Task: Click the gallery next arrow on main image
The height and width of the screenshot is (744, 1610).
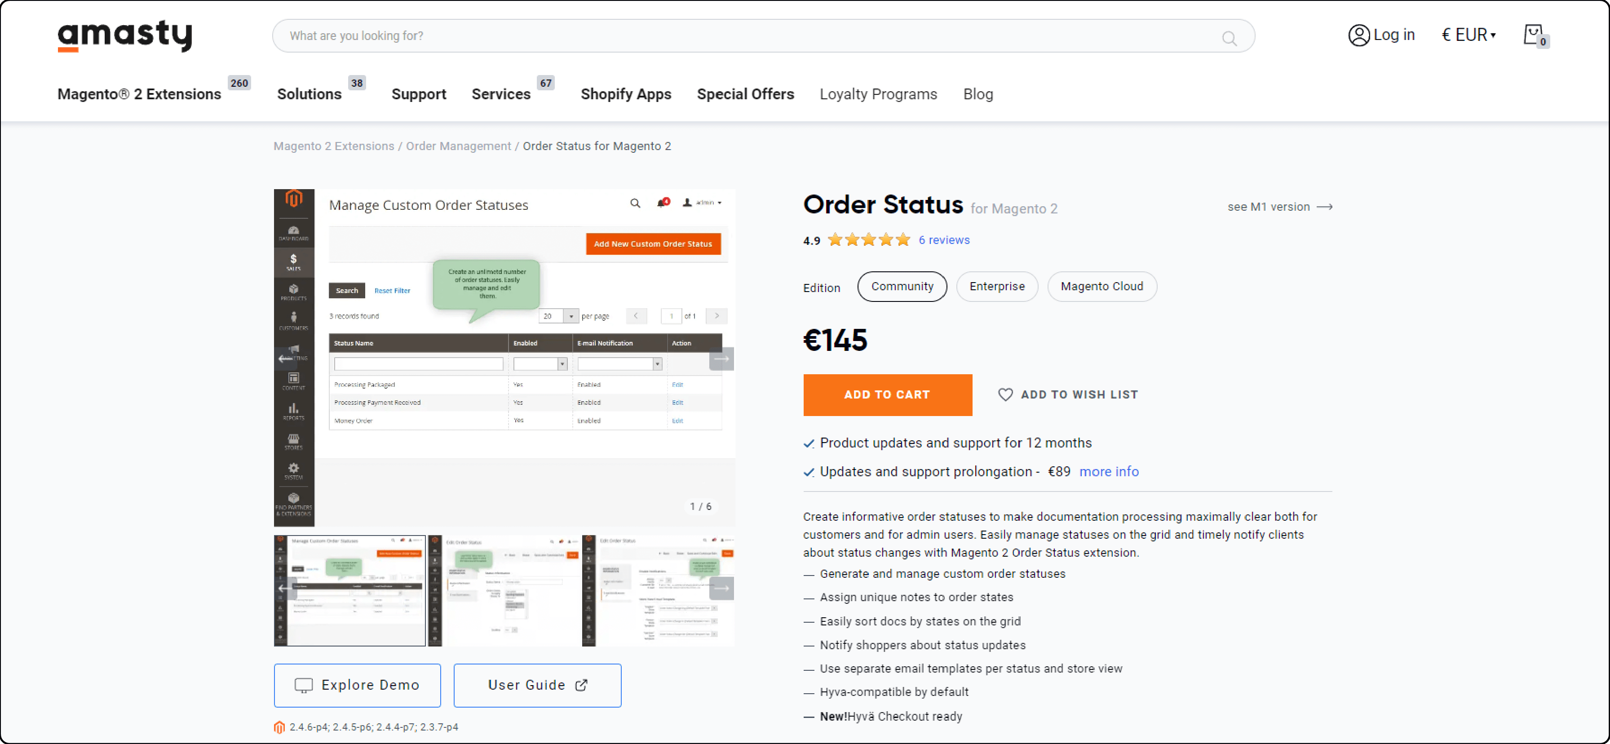Action: pos(721,359)
